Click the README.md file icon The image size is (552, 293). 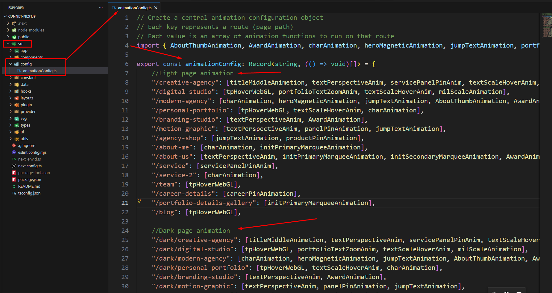(14, 186)
